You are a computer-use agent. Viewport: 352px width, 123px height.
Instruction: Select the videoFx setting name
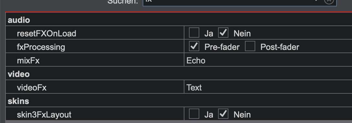(32, 88)
